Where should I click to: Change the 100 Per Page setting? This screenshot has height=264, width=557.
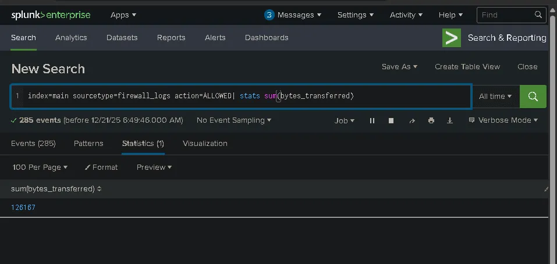point(40,167)
